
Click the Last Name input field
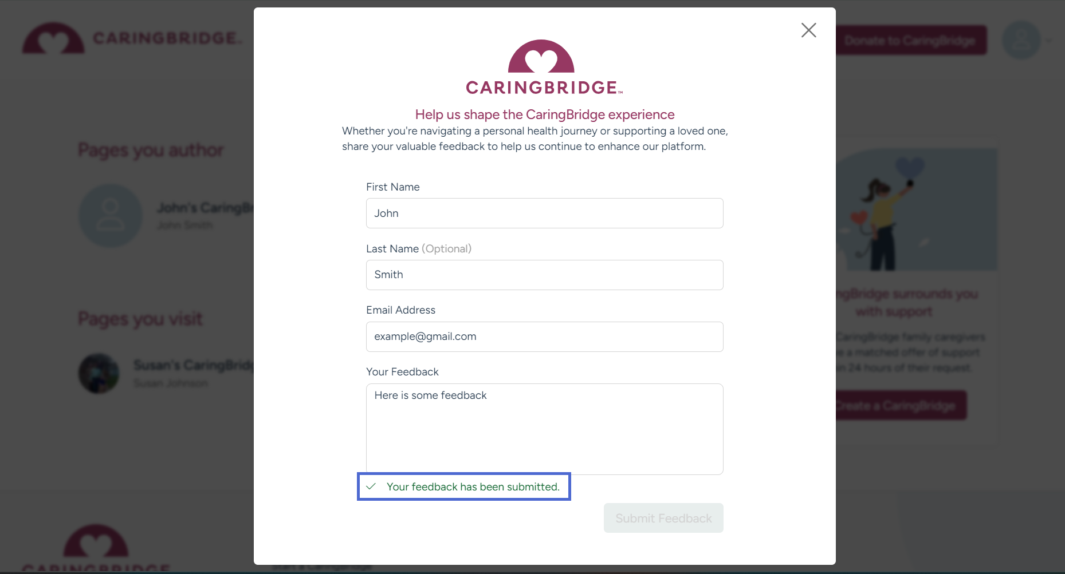click(544, 275)
